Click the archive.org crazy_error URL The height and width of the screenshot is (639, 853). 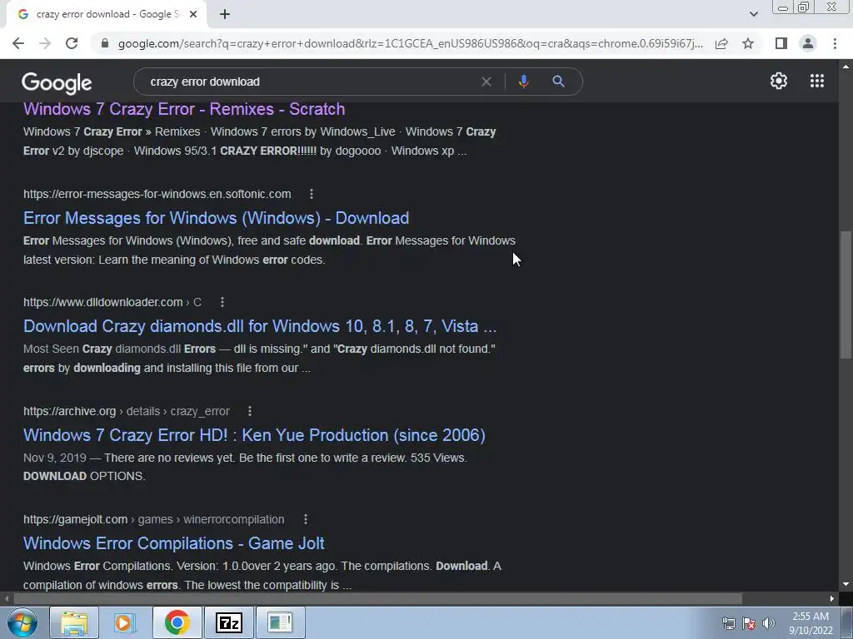[x=127, y=411]
